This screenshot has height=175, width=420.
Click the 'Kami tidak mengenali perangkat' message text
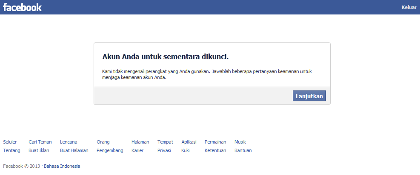coord(207,75)
